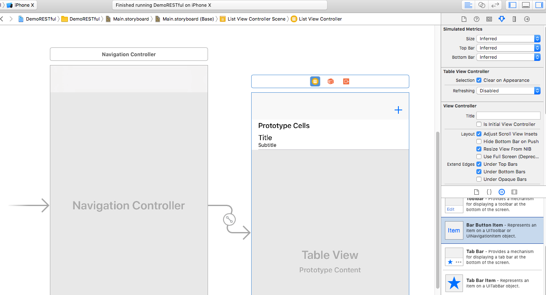Show the Media library
The image size is (546, 295).
[x=514, y=192]
